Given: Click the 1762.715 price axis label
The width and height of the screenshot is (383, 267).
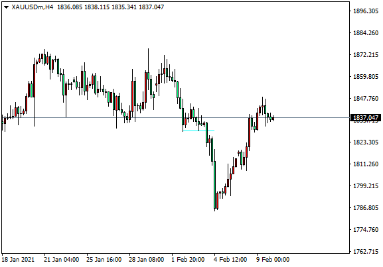Looking at the screenshot, I should click(366, 251).
